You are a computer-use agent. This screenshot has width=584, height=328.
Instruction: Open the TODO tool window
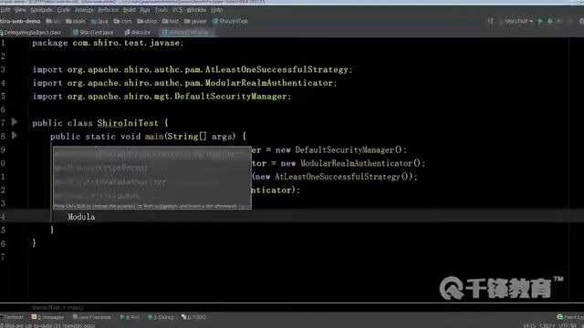pos(193,317)
